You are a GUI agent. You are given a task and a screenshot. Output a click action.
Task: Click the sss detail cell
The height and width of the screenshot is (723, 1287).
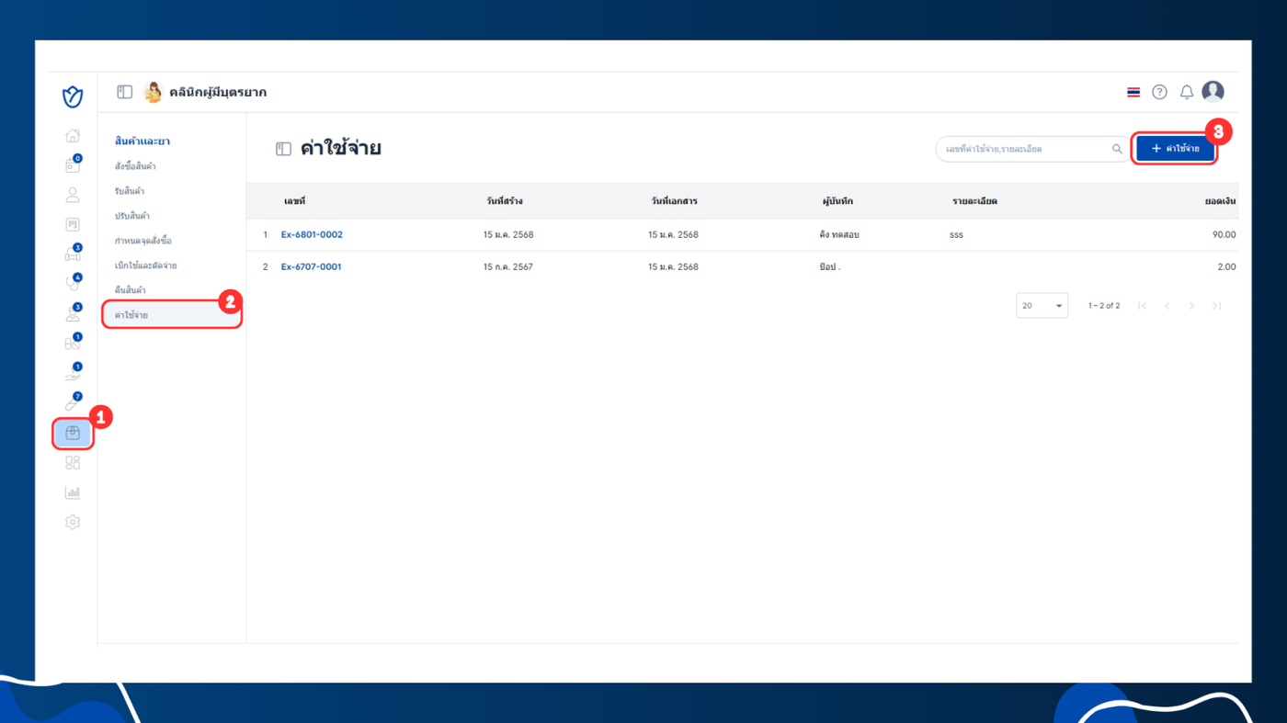click(x=956, y=235)
